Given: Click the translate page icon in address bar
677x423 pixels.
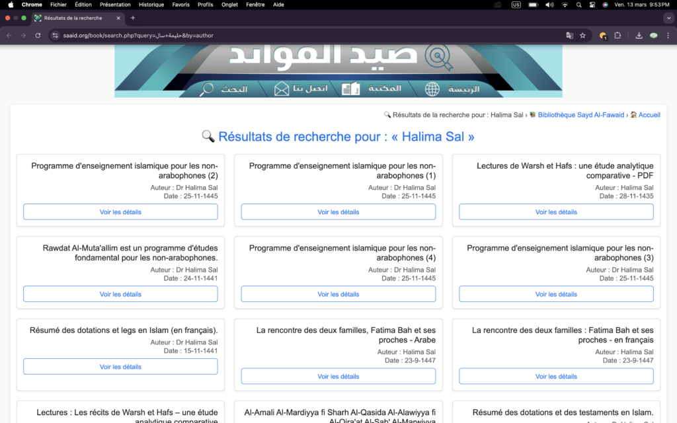Looking at the screenshot, I should coord(569,36).
